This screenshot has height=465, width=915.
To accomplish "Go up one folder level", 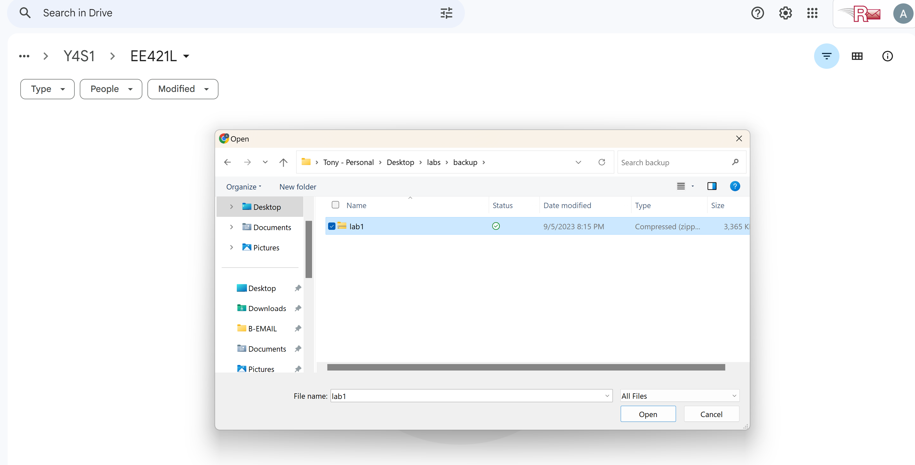I will (x=283, y=162).
